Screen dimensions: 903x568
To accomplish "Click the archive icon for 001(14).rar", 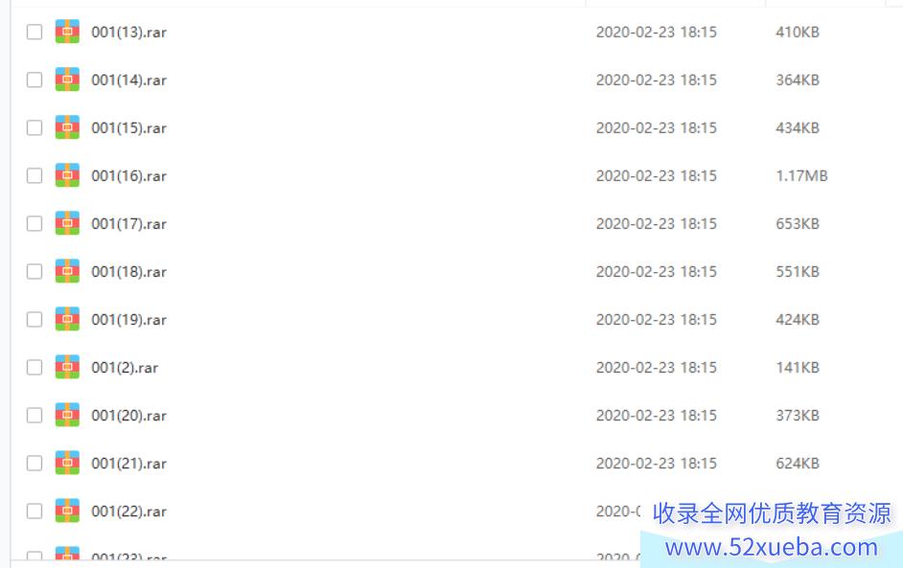I will [x=67, y=80].
